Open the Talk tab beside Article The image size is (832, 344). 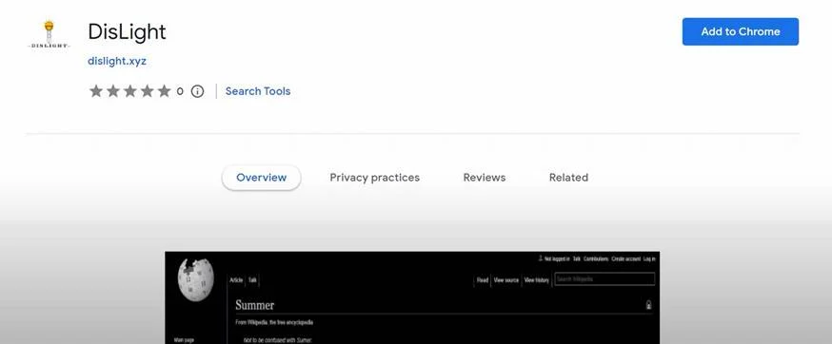coord(252,280)
